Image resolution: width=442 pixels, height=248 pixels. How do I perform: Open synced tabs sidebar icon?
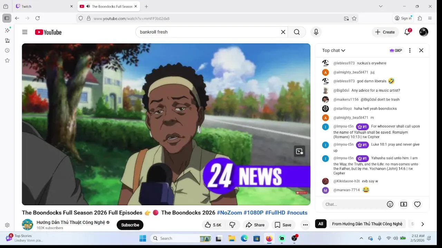[7, 40]
